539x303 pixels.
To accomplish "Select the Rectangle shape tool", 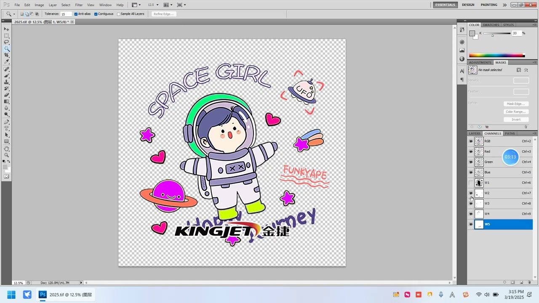I will click(x=6, y=141).
